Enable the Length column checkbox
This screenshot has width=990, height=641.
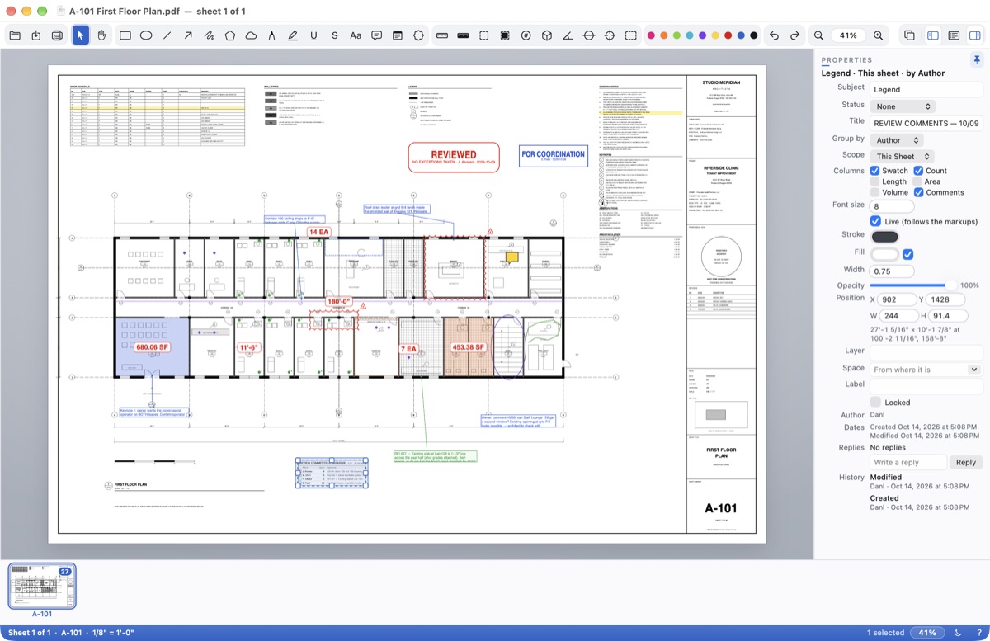tap(875, 181)
